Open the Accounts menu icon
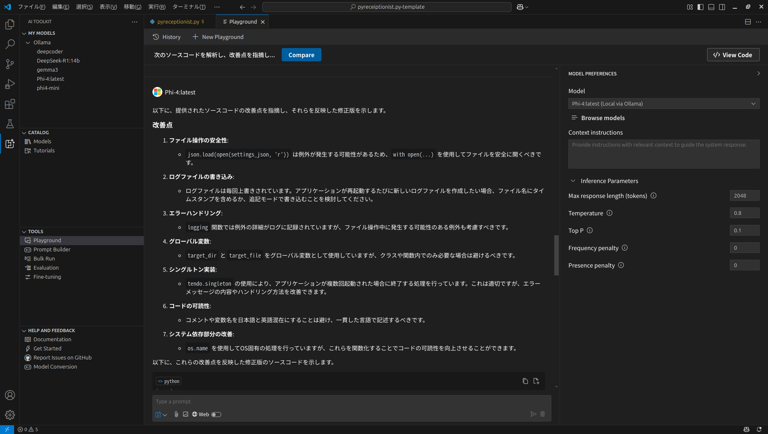 click(x=10, y=395)
